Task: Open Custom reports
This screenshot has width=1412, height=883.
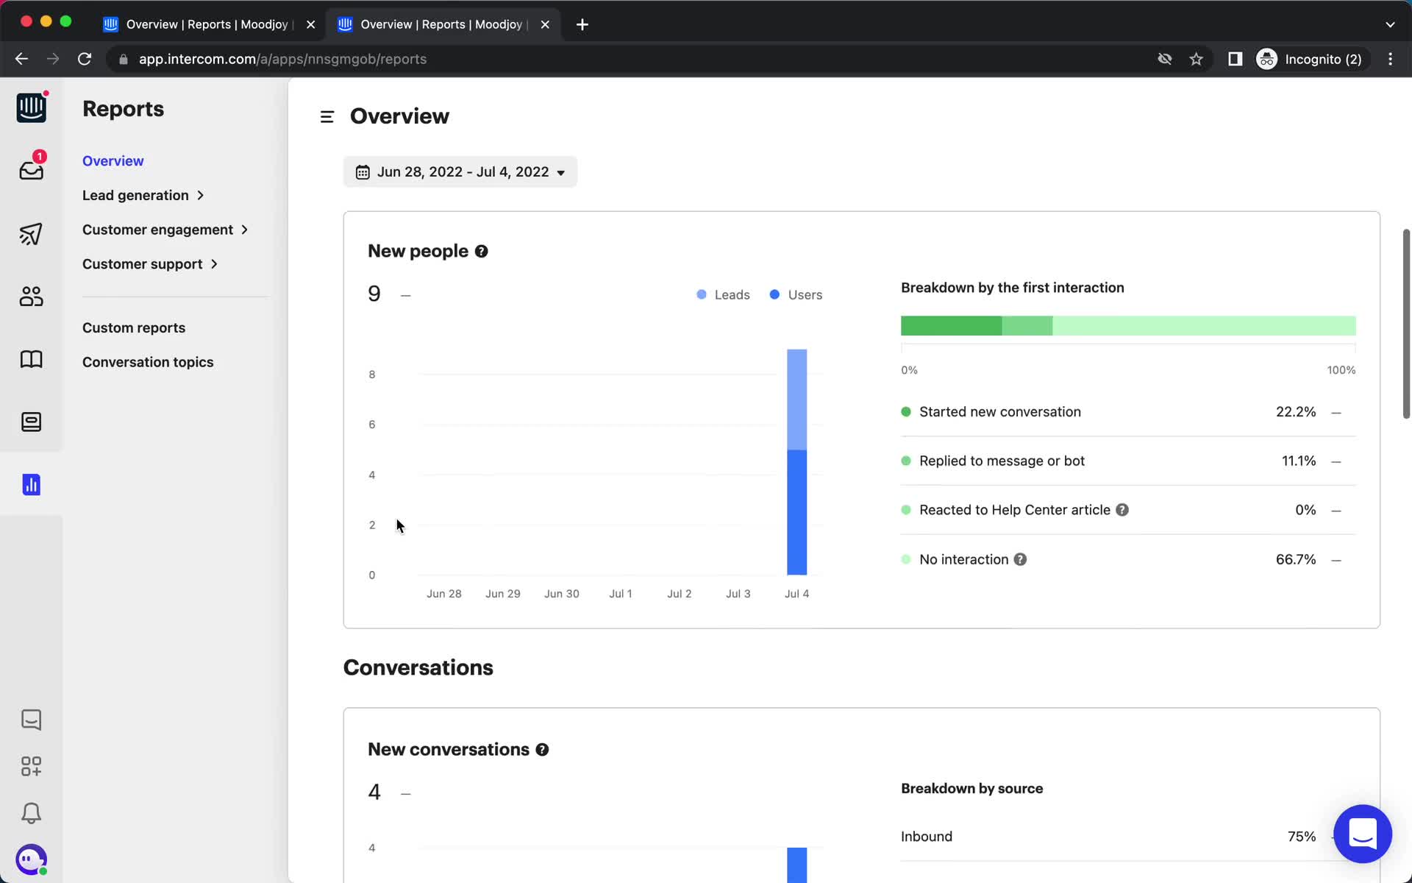Action: [x=134, y=327]
